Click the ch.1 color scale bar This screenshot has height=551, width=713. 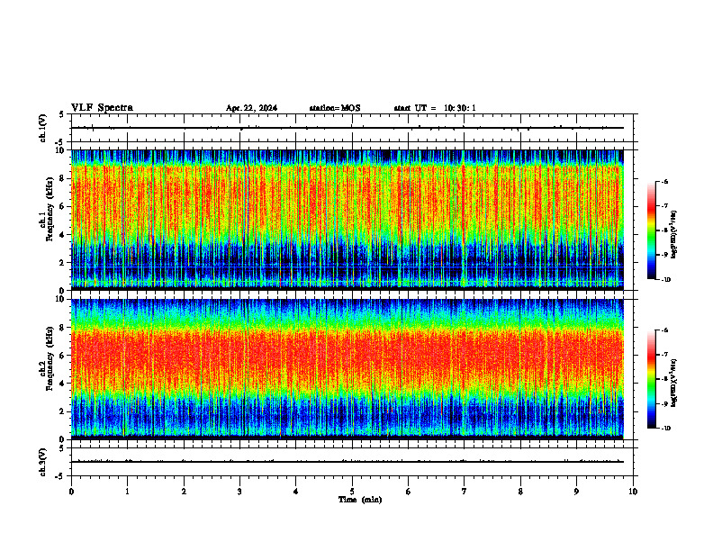click(x=651, y=230)
